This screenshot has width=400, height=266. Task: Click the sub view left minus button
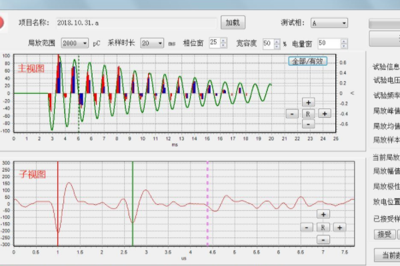(306, 227)
